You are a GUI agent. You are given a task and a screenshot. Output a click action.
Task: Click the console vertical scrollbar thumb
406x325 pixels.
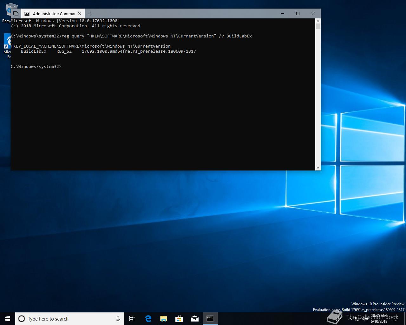[318, 26]
